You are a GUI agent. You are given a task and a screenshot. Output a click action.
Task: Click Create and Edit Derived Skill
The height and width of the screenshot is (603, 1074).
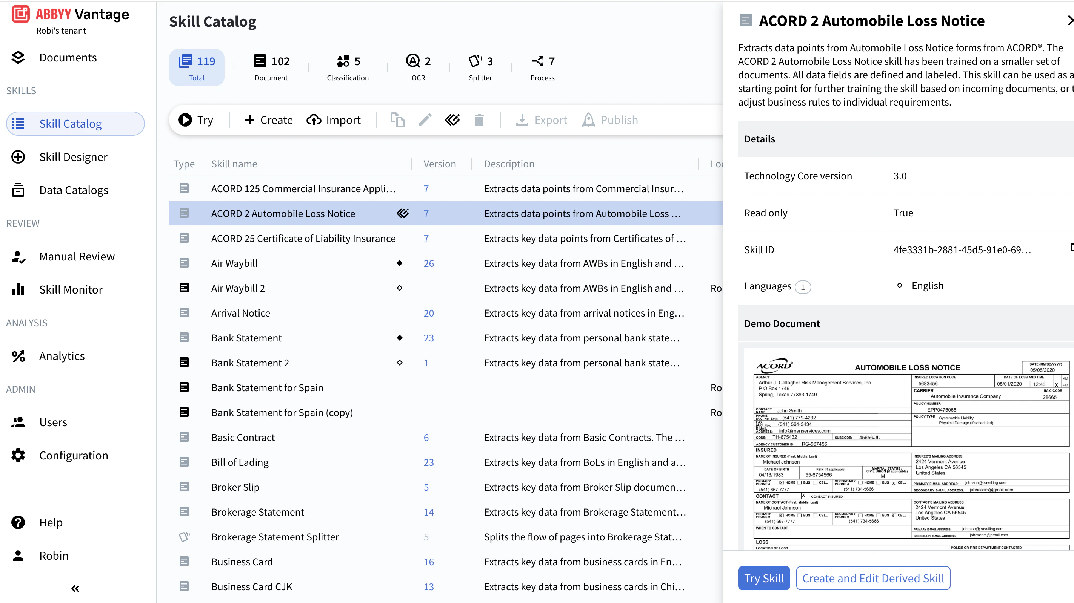873,578
